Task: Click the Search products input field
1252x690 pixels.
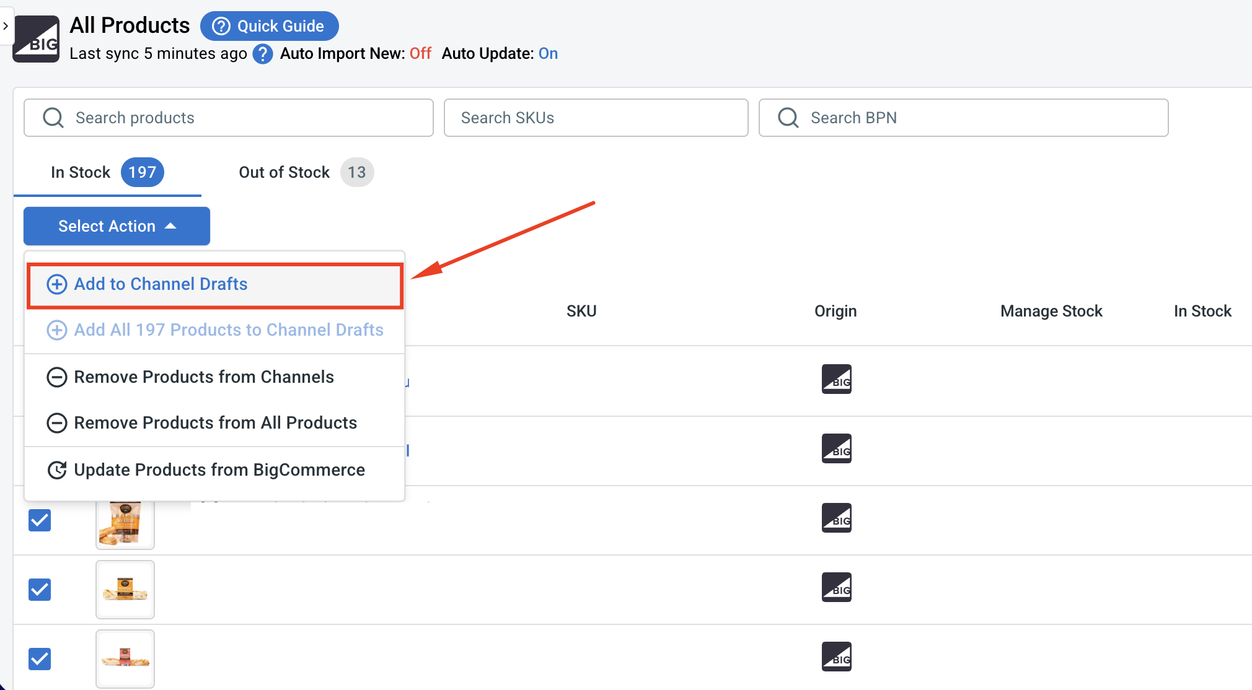Action: 229,118
